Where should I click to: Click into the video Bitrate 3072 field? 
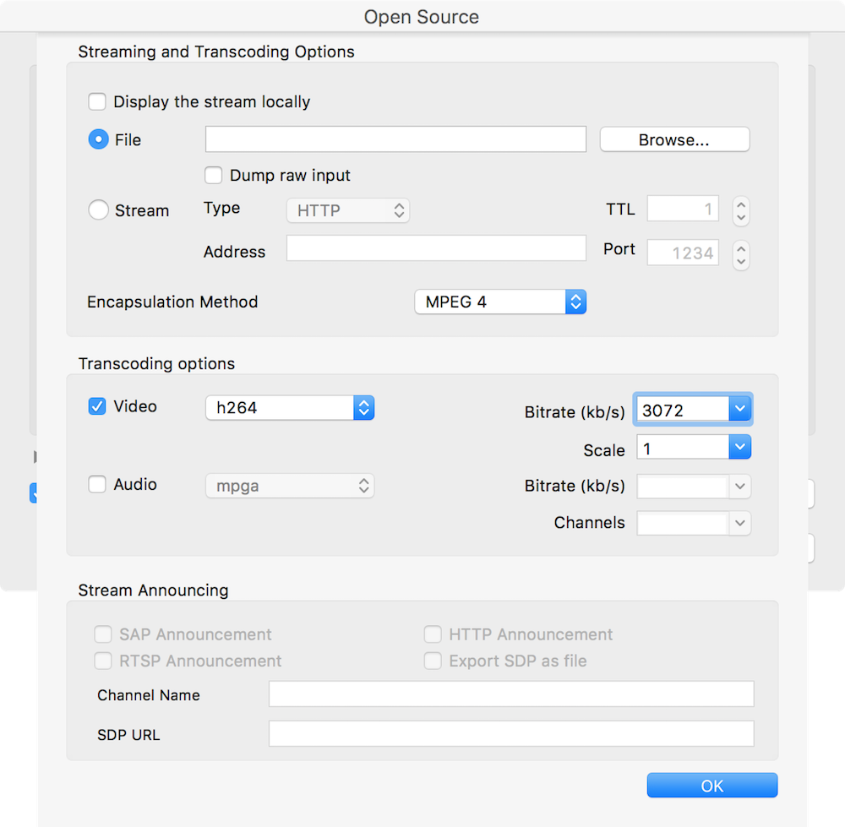click(x=683, y=410)
